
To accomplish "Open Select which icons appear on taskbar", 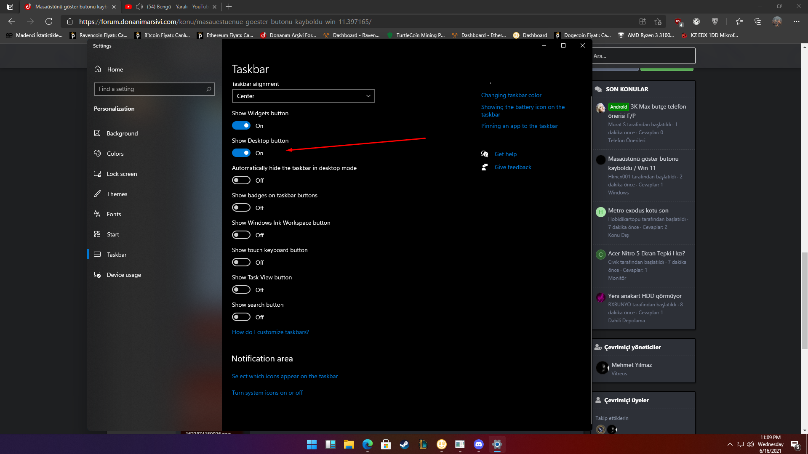I will (x=285, y=376).
